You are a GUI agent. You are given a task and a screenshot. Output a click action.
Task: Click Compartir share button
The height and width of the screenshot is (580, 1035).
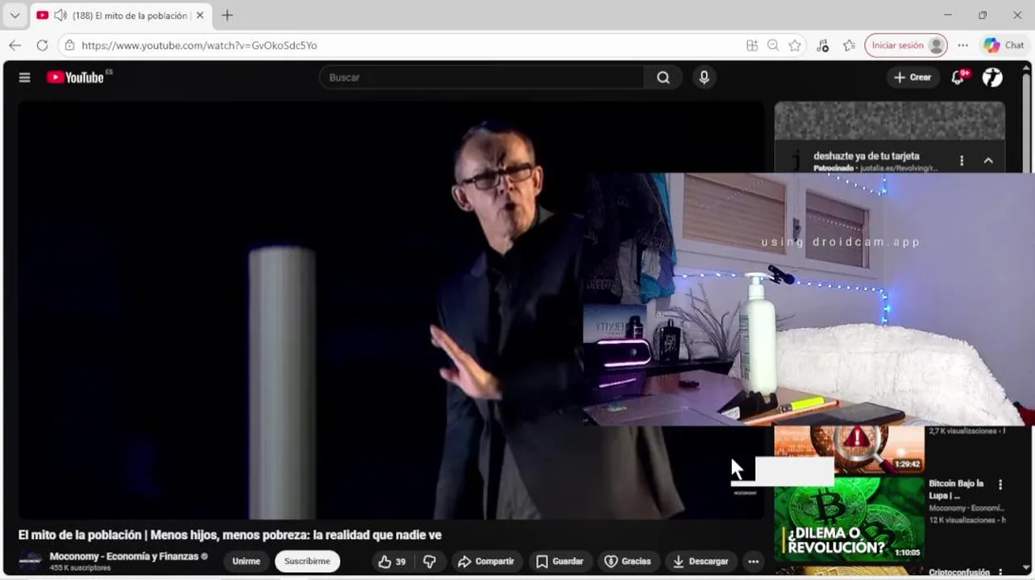(x=487, y=561)
